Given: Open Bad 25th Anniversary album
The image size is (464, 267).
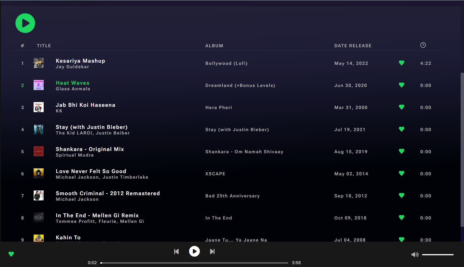Looking at the screenshot, I should (233, 196).
